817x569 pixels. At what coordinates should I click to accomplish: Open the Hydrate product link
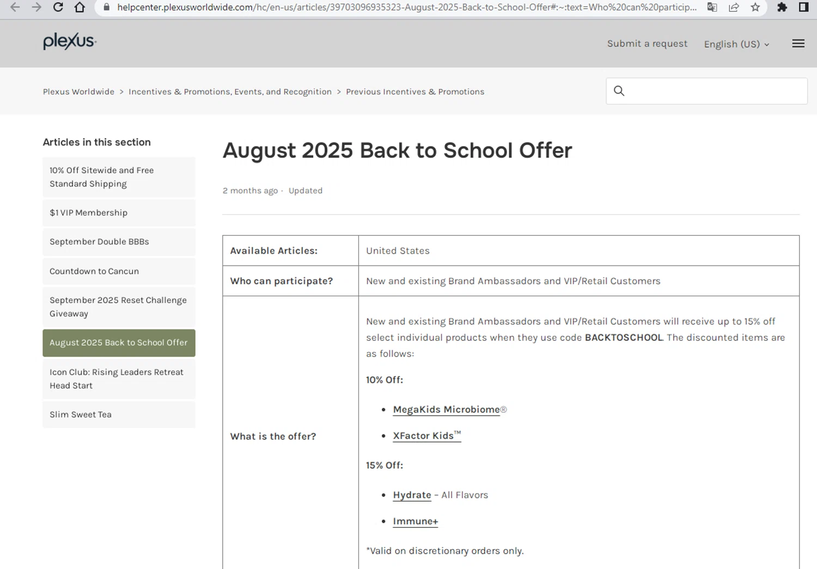412,495
